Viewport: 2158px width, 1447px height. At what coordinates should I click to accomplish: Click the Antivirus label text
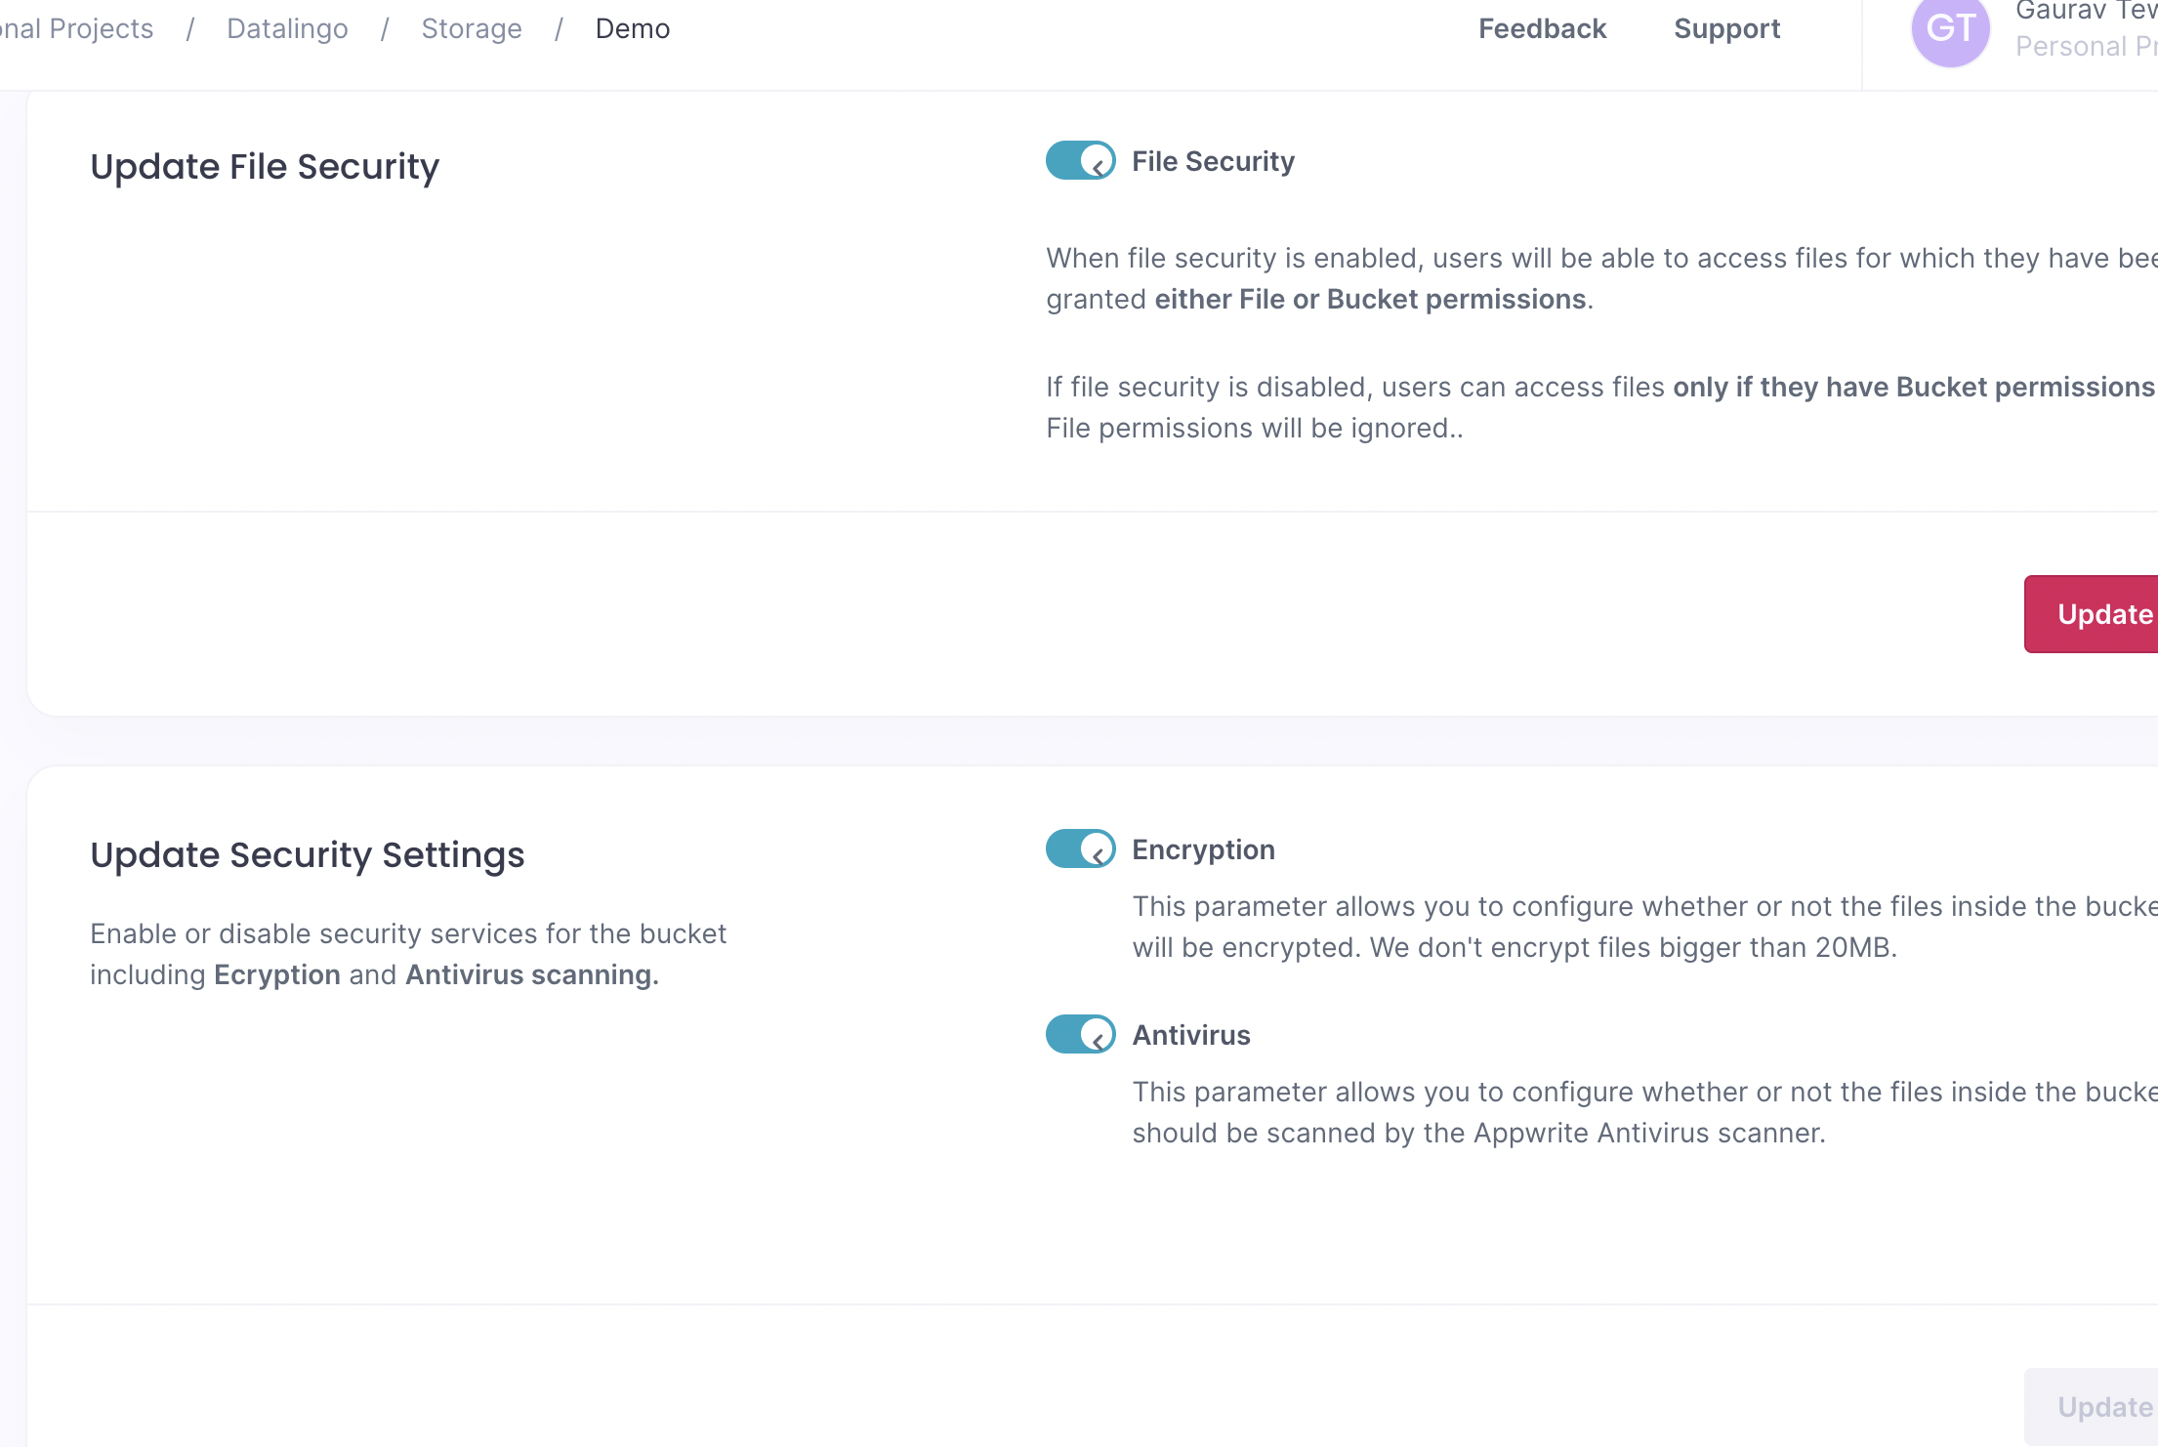click(x=1191, y=1035)
